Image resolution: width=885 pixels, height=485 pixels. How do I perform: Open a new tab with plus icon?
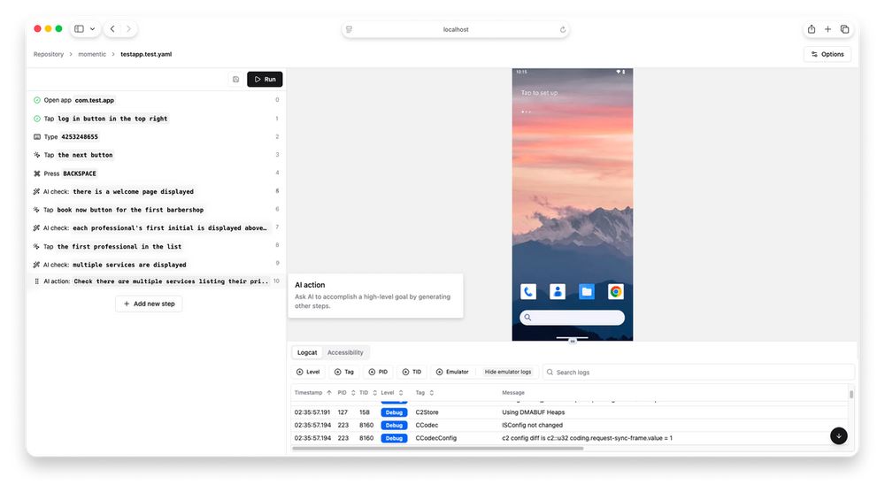point(827,29)
